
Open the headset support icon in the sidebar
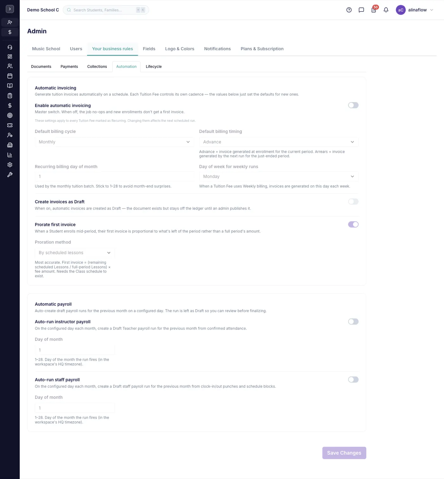[x=10, y=47]
